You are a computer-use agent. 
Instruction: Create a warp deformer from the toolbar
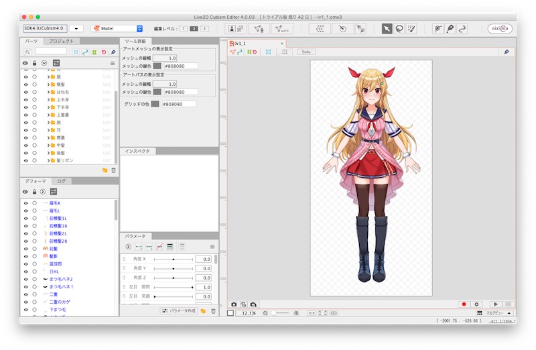(320, 29)
